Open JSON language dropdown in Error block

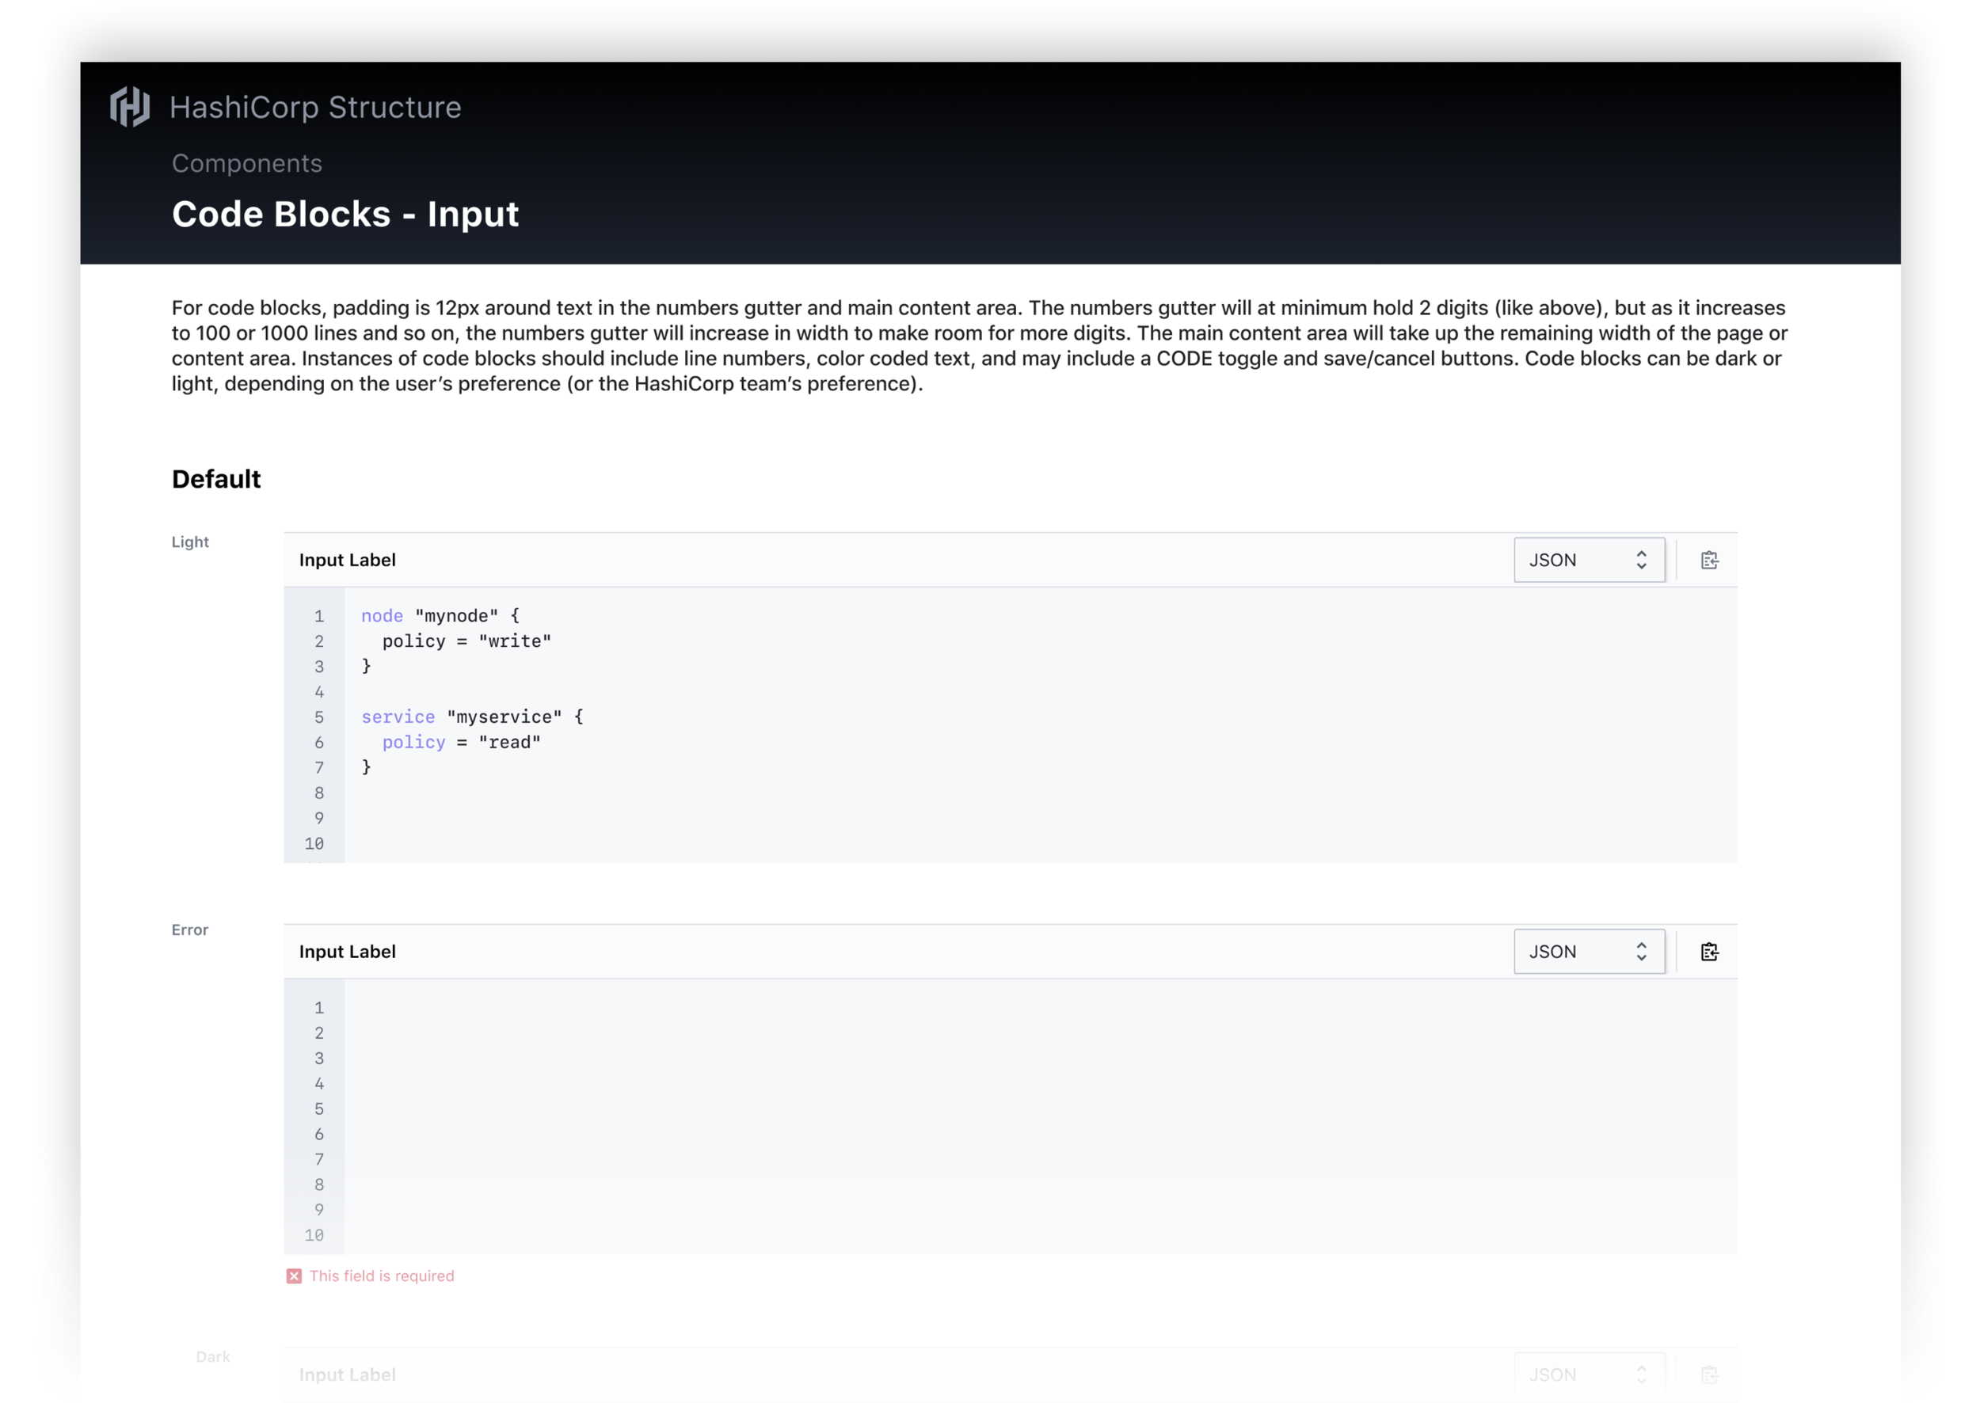pyautogui.click(x=1589, y=951)
